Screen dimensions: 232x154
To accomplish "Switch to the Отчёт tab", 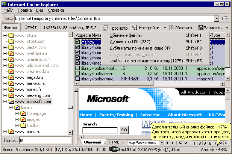I will point(30,27).
